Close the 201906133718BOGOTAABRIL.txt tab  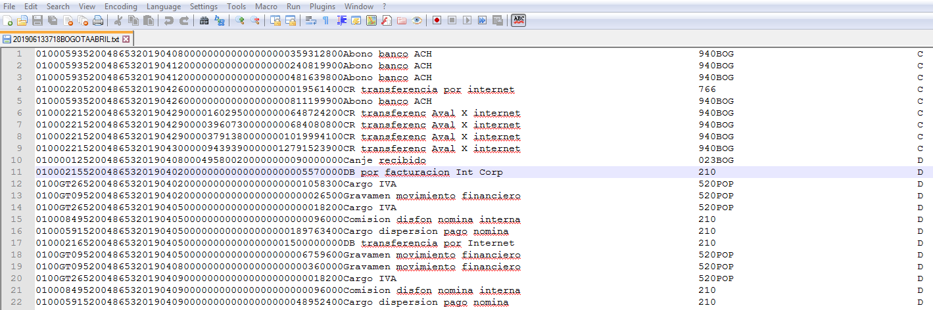(126, 39)
